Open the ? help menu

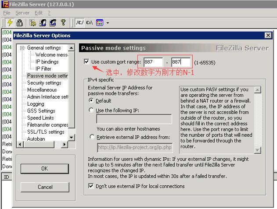point(49,13)
